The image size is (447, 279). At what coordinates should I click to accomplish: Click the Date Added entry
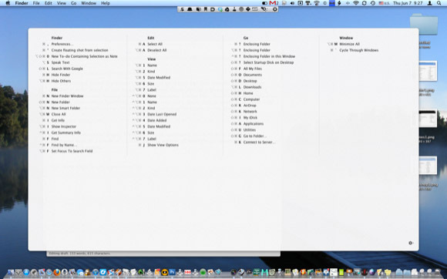[x=156, y=120]
